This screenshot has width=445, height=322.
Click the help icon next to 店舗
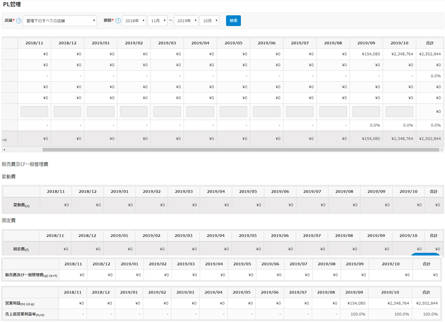19,21
